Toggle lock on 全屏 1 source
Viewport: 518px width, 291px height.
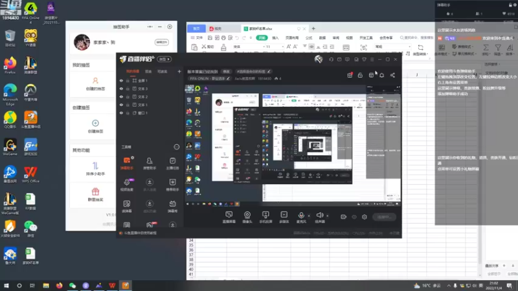click(x=128, y=80)
